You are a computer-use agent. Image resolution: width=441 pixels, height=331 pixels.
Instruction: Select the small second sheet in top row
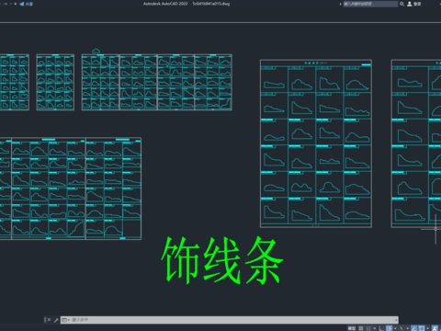tap(55, 83)
